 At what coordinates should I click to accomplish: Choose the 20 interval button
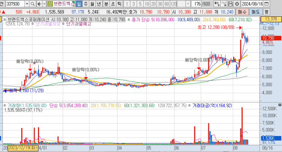tap(154, 4)
